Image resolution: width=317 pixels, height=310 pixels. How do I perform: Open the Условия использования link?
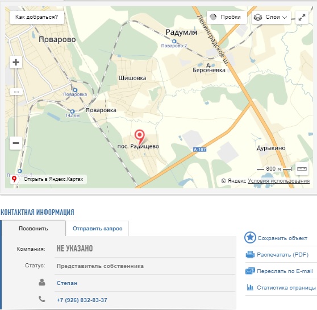pyautogui.click(x=278, y=181)
